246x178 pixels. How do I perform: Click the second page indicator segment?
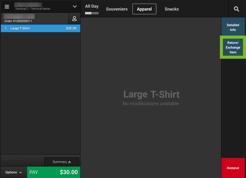coord(95,13)
